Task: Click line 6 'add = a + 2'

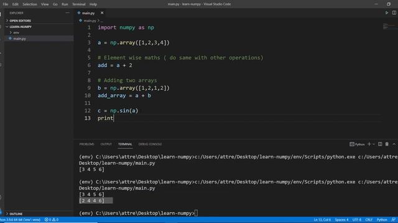Action: [x=115, y=66]
